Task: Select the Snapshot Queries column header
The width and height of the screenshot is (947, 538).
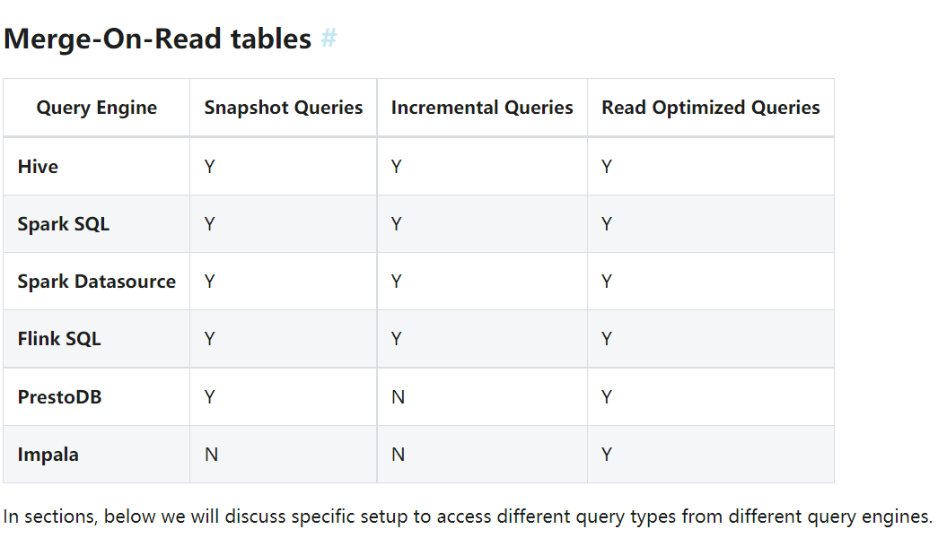Action: pos(284,108)
